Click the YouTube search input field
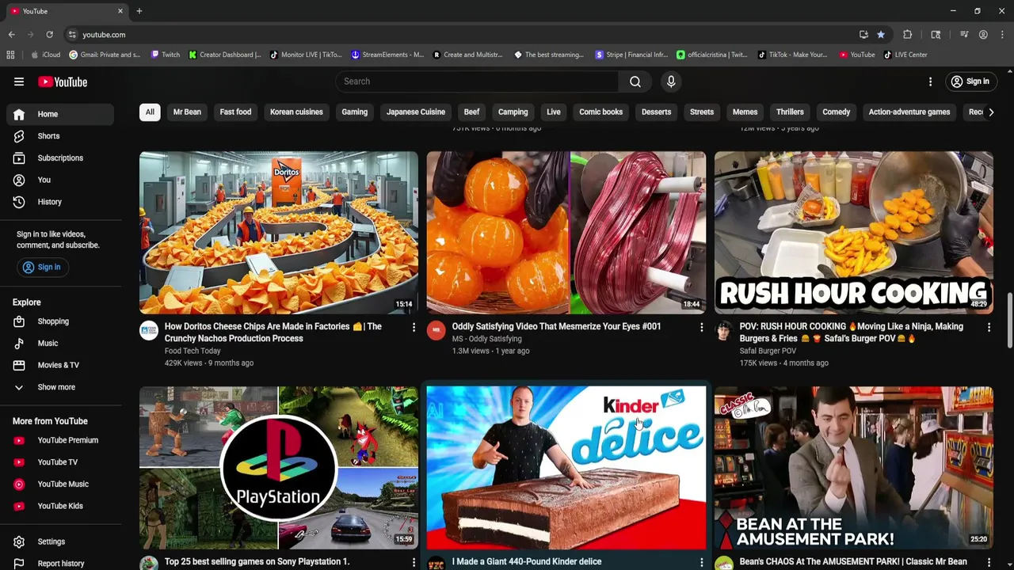The image size is (1014, 570). 477,82
